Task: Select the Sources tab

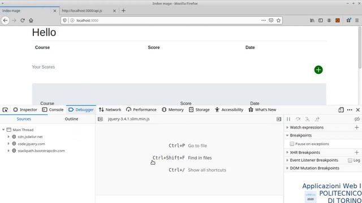Action: click(x=24, y=119)
